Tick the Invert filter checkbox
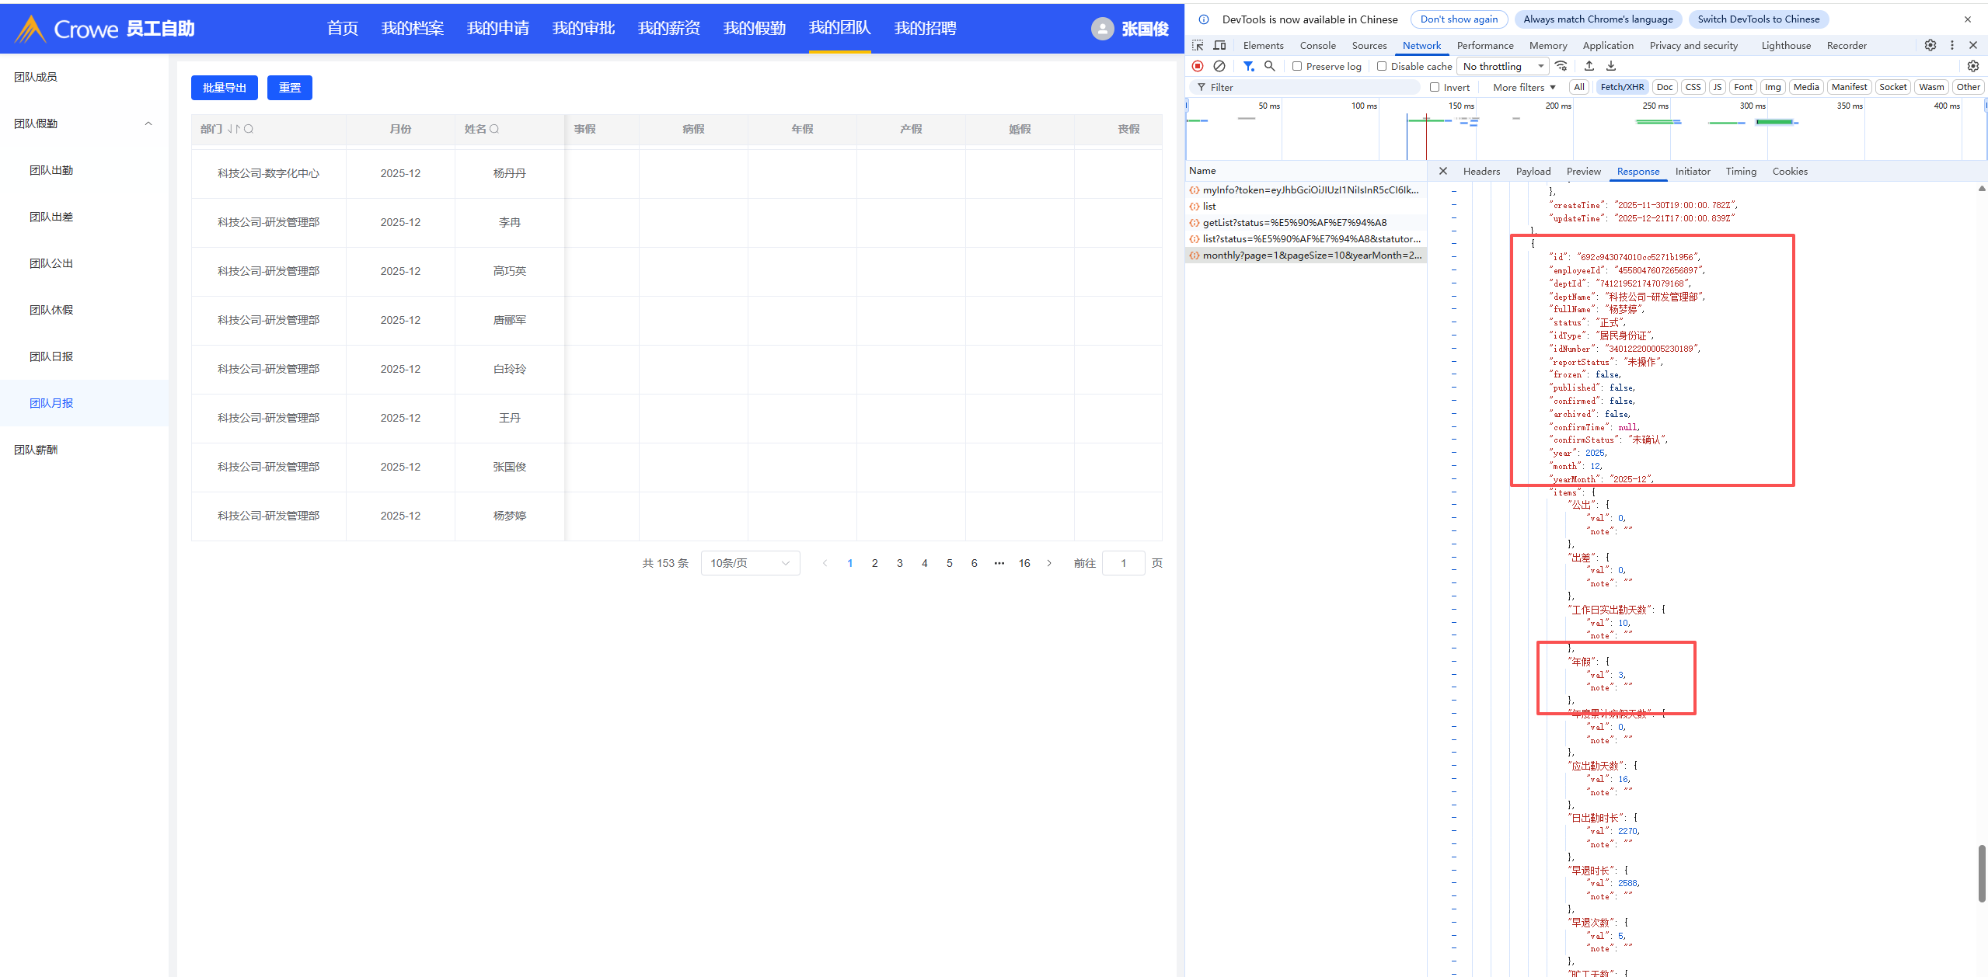 (x=1435, y=87)
